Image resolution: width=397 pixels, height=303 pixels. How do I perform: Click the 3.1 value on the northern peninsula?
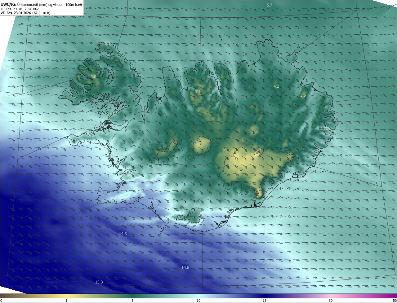click(x=198, y=92)
